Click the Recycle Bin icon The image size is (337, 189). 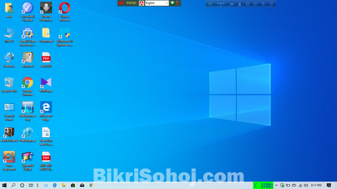click(9, 83)
